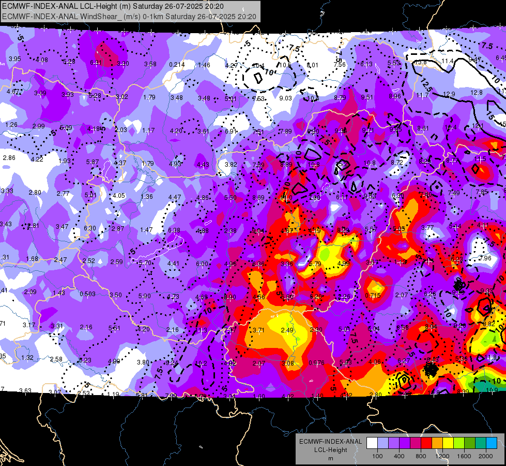Click the legend unit label 'm'
This screenshot has width=506, height=466.
point(331,459)
